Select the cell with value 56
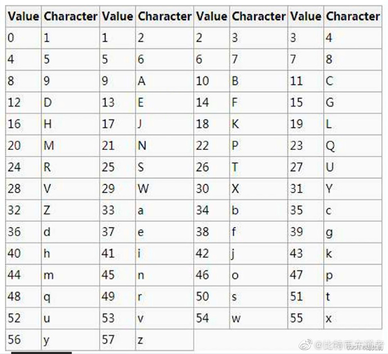This screenshot has width=388, height=354. (24, 339)
